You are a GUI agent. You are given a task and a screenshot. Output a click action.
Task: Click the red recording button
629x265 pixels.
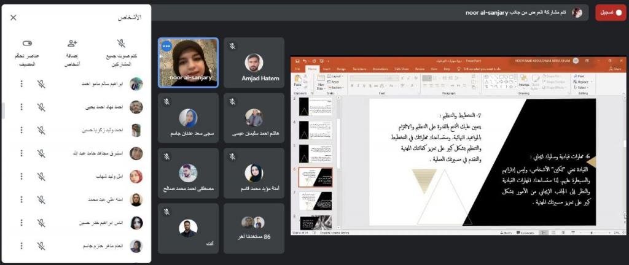[x=610, y=12]
